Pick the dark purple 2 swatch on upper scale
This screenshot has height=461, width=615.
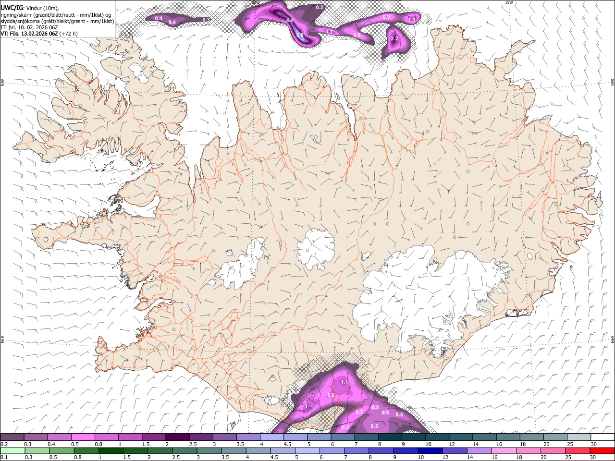point(177,437)
